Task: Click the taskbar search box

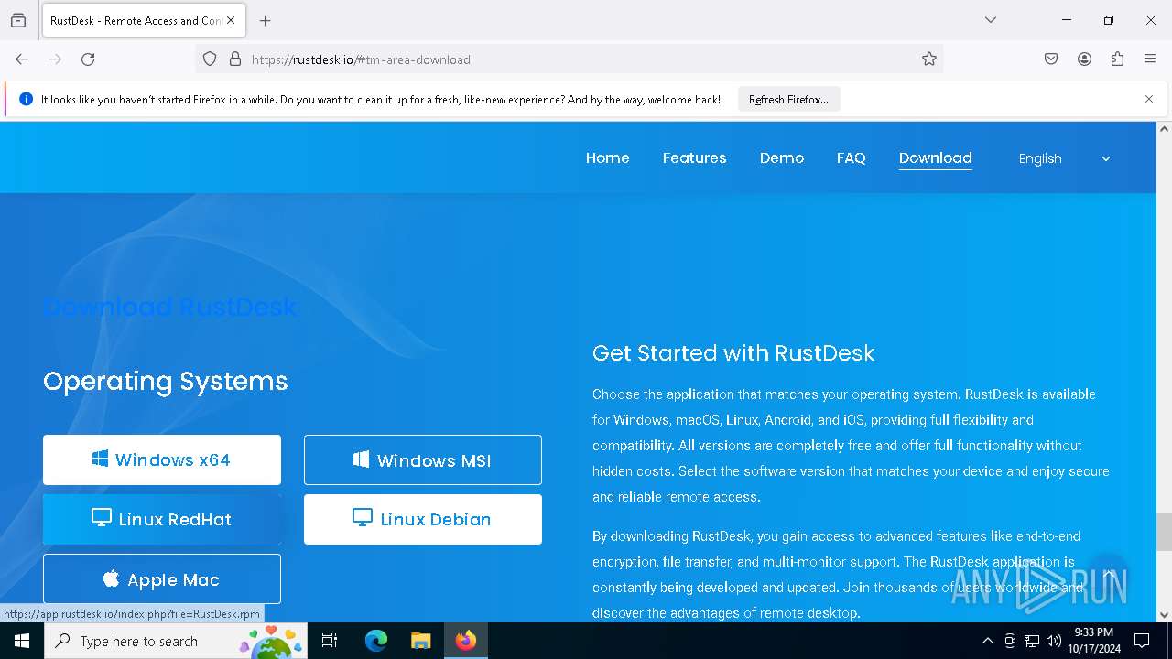Action: [176, 641]
